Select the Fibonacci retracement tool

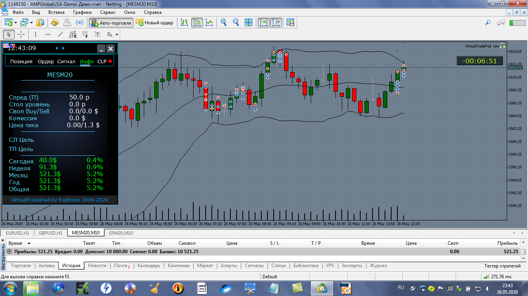[85, 35]
